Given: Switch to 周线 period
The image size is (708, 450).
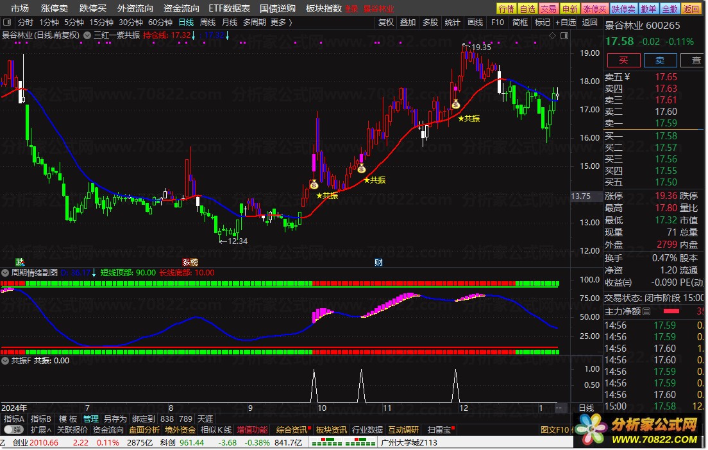Looking at the screenshot, I should coord(208,22).
